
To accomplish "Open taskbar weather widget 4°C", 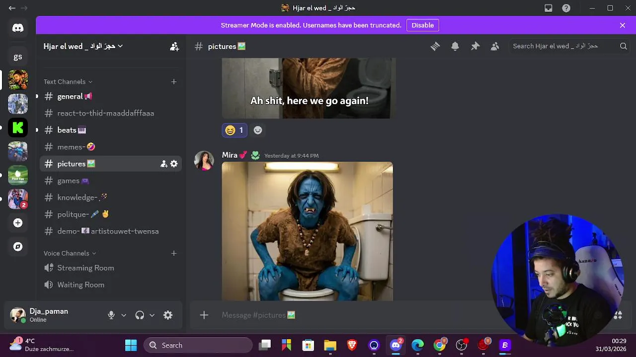I will click(42, 345).
